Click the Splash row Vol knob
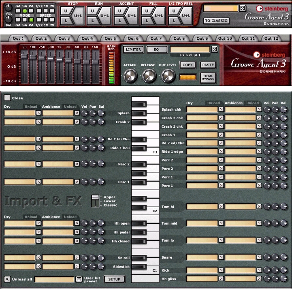This screenshot has width=292, height=289. tap(84, 113)
